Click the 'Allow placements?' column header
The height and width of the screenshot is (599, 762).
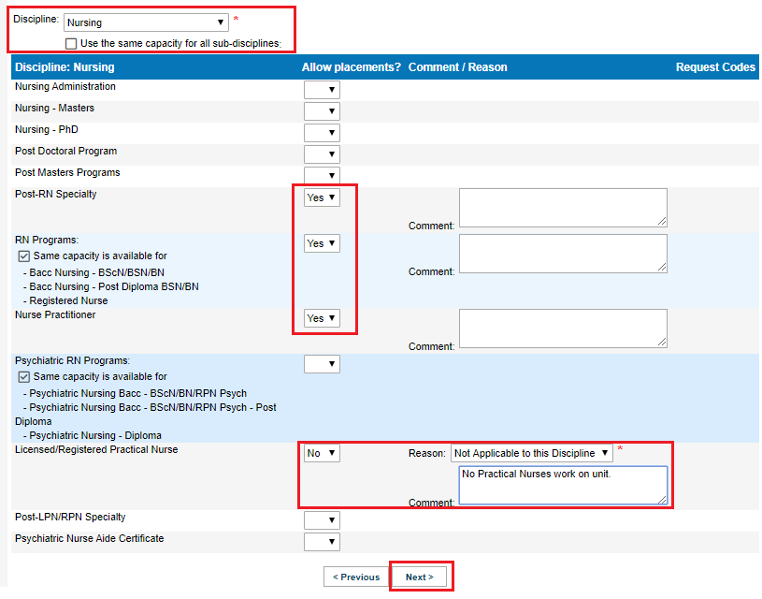point(352,67)
